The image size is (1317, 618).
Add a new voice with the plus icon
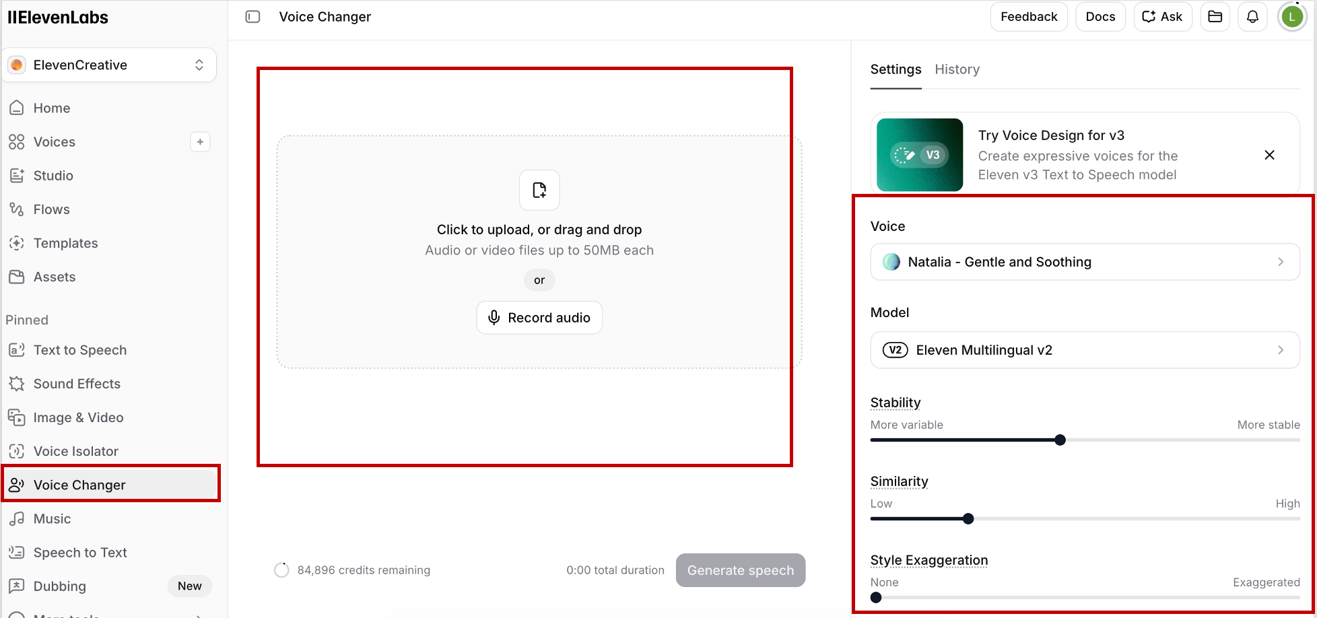(x=200, y=142)
